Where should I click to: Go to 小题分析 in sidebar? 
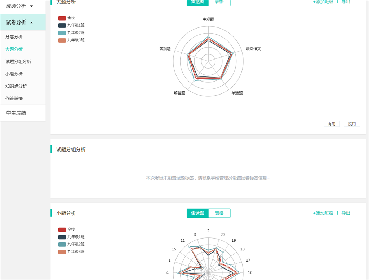(14, 74)
